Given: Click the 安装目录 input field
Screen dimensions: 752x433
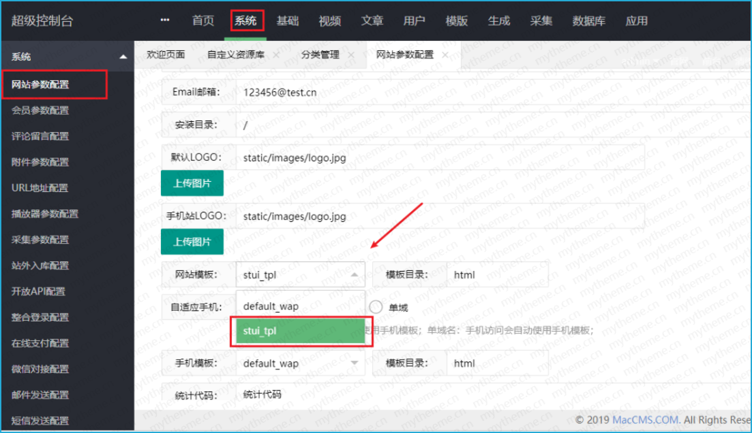Looking at the screenshot, I should click(x=493, y=125).
